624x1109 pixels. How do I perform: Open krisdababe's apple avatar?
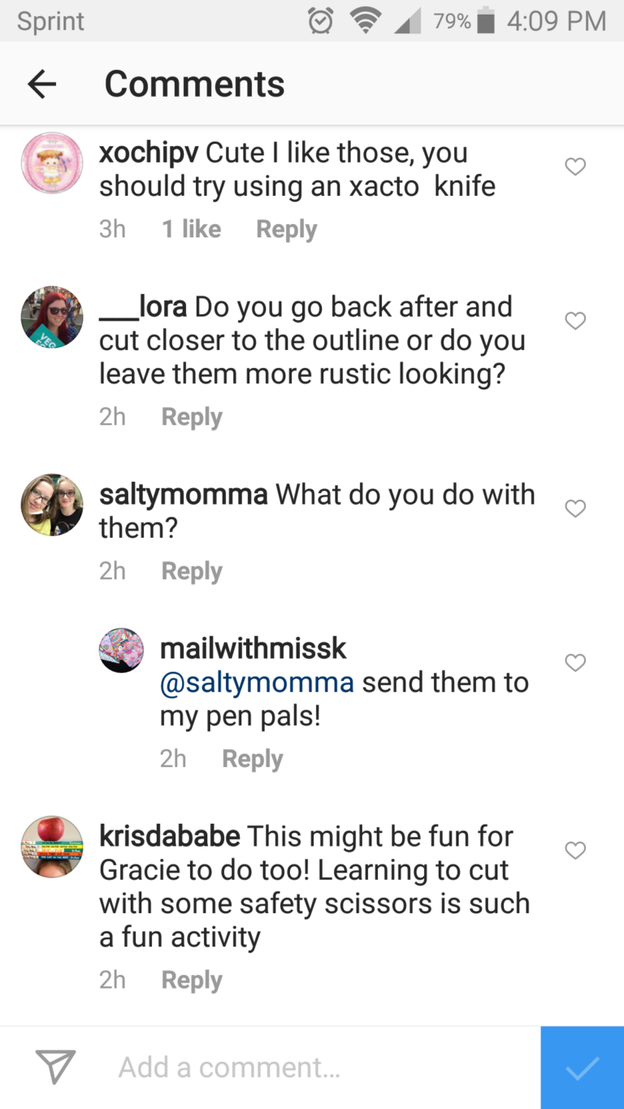(52, 847)
